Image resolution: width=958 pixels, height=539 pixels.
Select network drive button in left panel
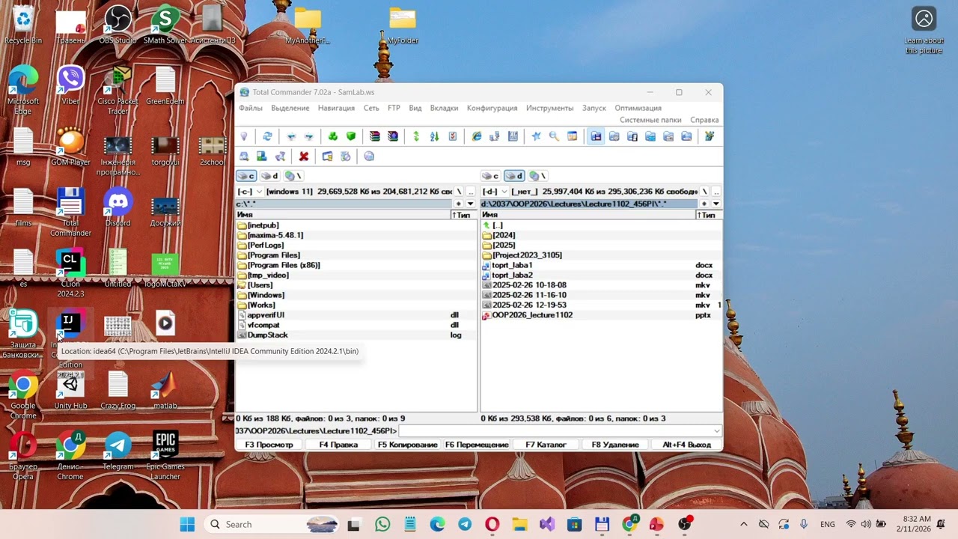(293, 176)
